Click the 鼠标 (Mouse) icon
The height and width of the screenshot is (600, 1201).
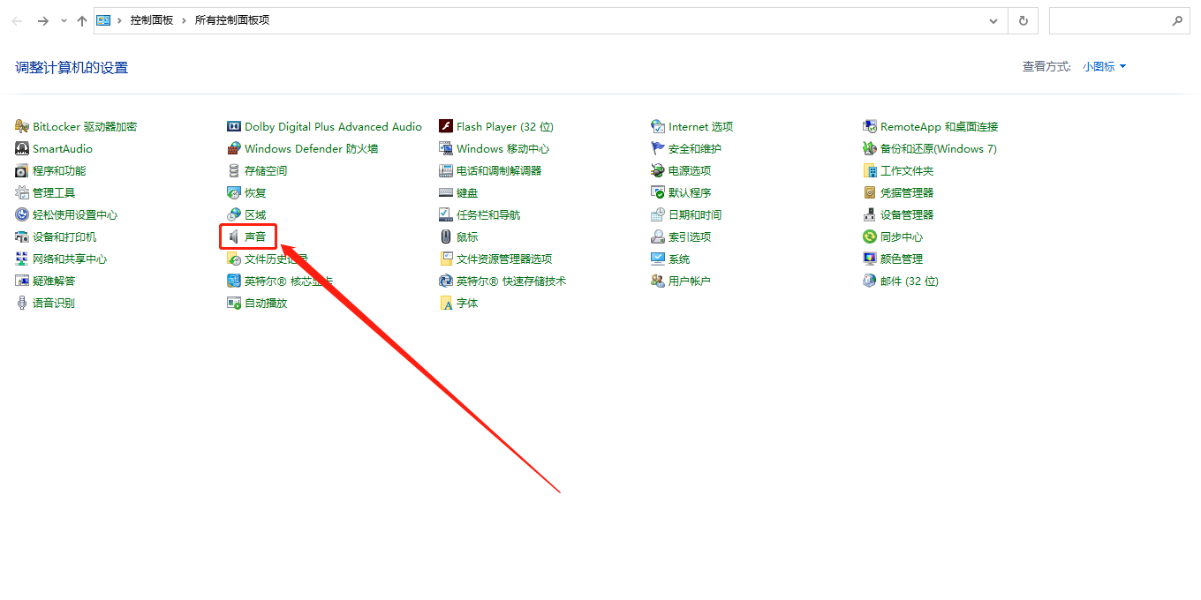446,237
